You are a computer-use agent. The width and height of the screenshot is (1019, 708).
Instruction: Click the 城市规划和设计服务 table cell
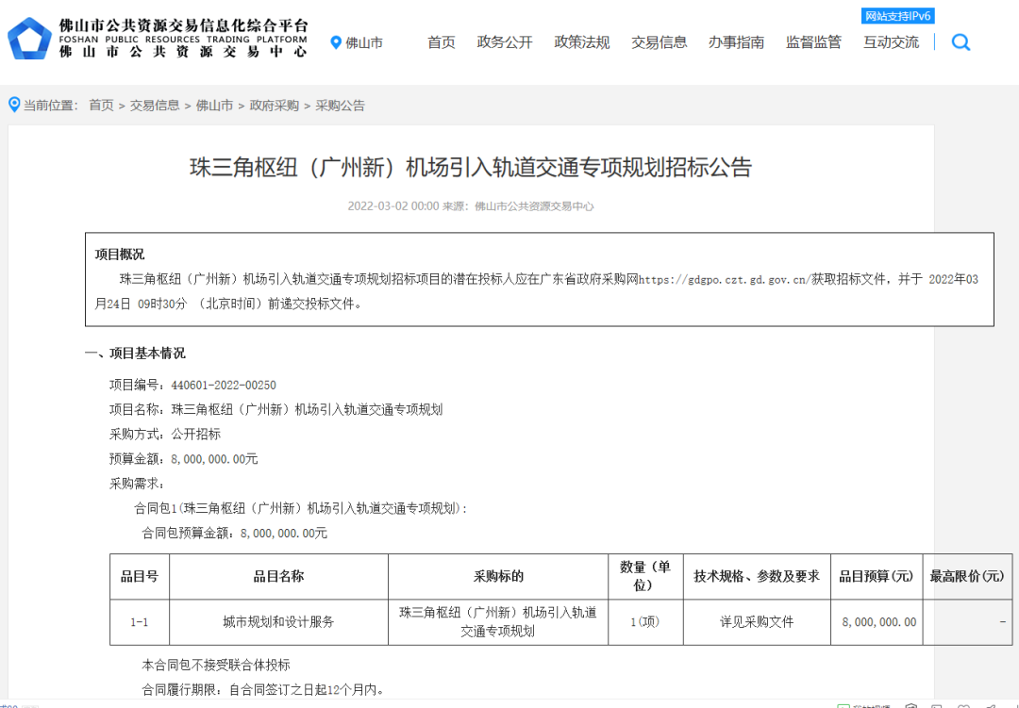278,622
